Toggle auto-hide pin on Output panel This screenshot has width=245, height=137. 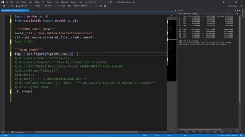pos(237,11)
